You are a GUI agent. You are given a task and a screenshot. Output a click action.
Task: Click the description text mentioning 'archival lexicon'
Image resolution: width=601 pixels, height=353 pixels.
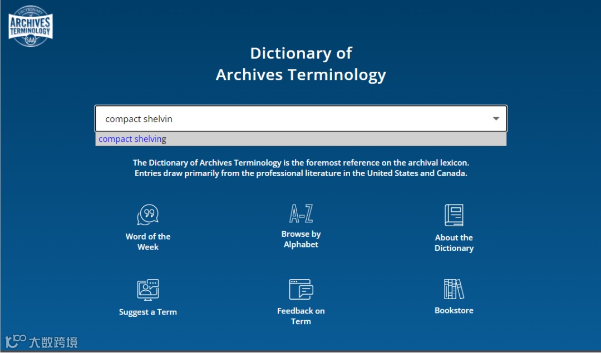pos(301,168)
